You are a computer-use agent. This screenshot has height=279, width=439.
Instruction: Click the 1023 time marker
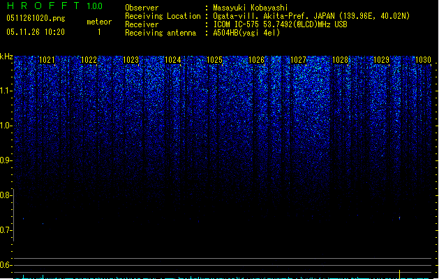(131, 60)
